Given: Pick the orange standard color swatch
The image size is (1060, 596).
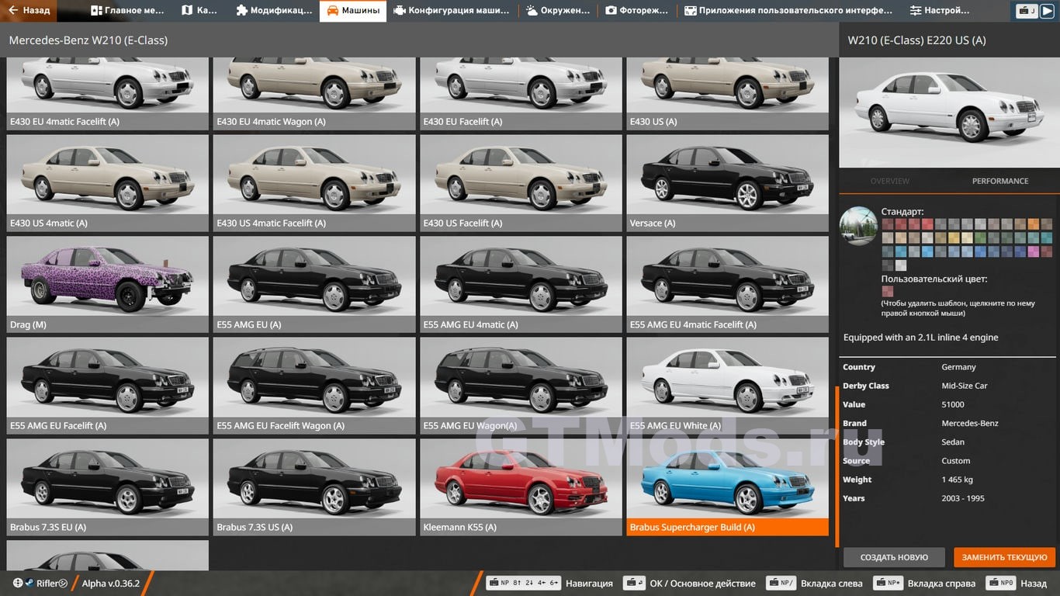Looking at the screenshot, I should [x=1034, y=224].
